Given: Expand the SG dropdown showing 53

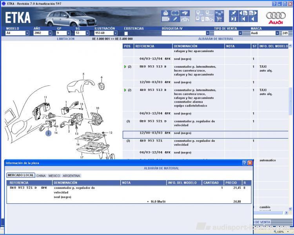Looking at the screenshot, I should [87, 33].
